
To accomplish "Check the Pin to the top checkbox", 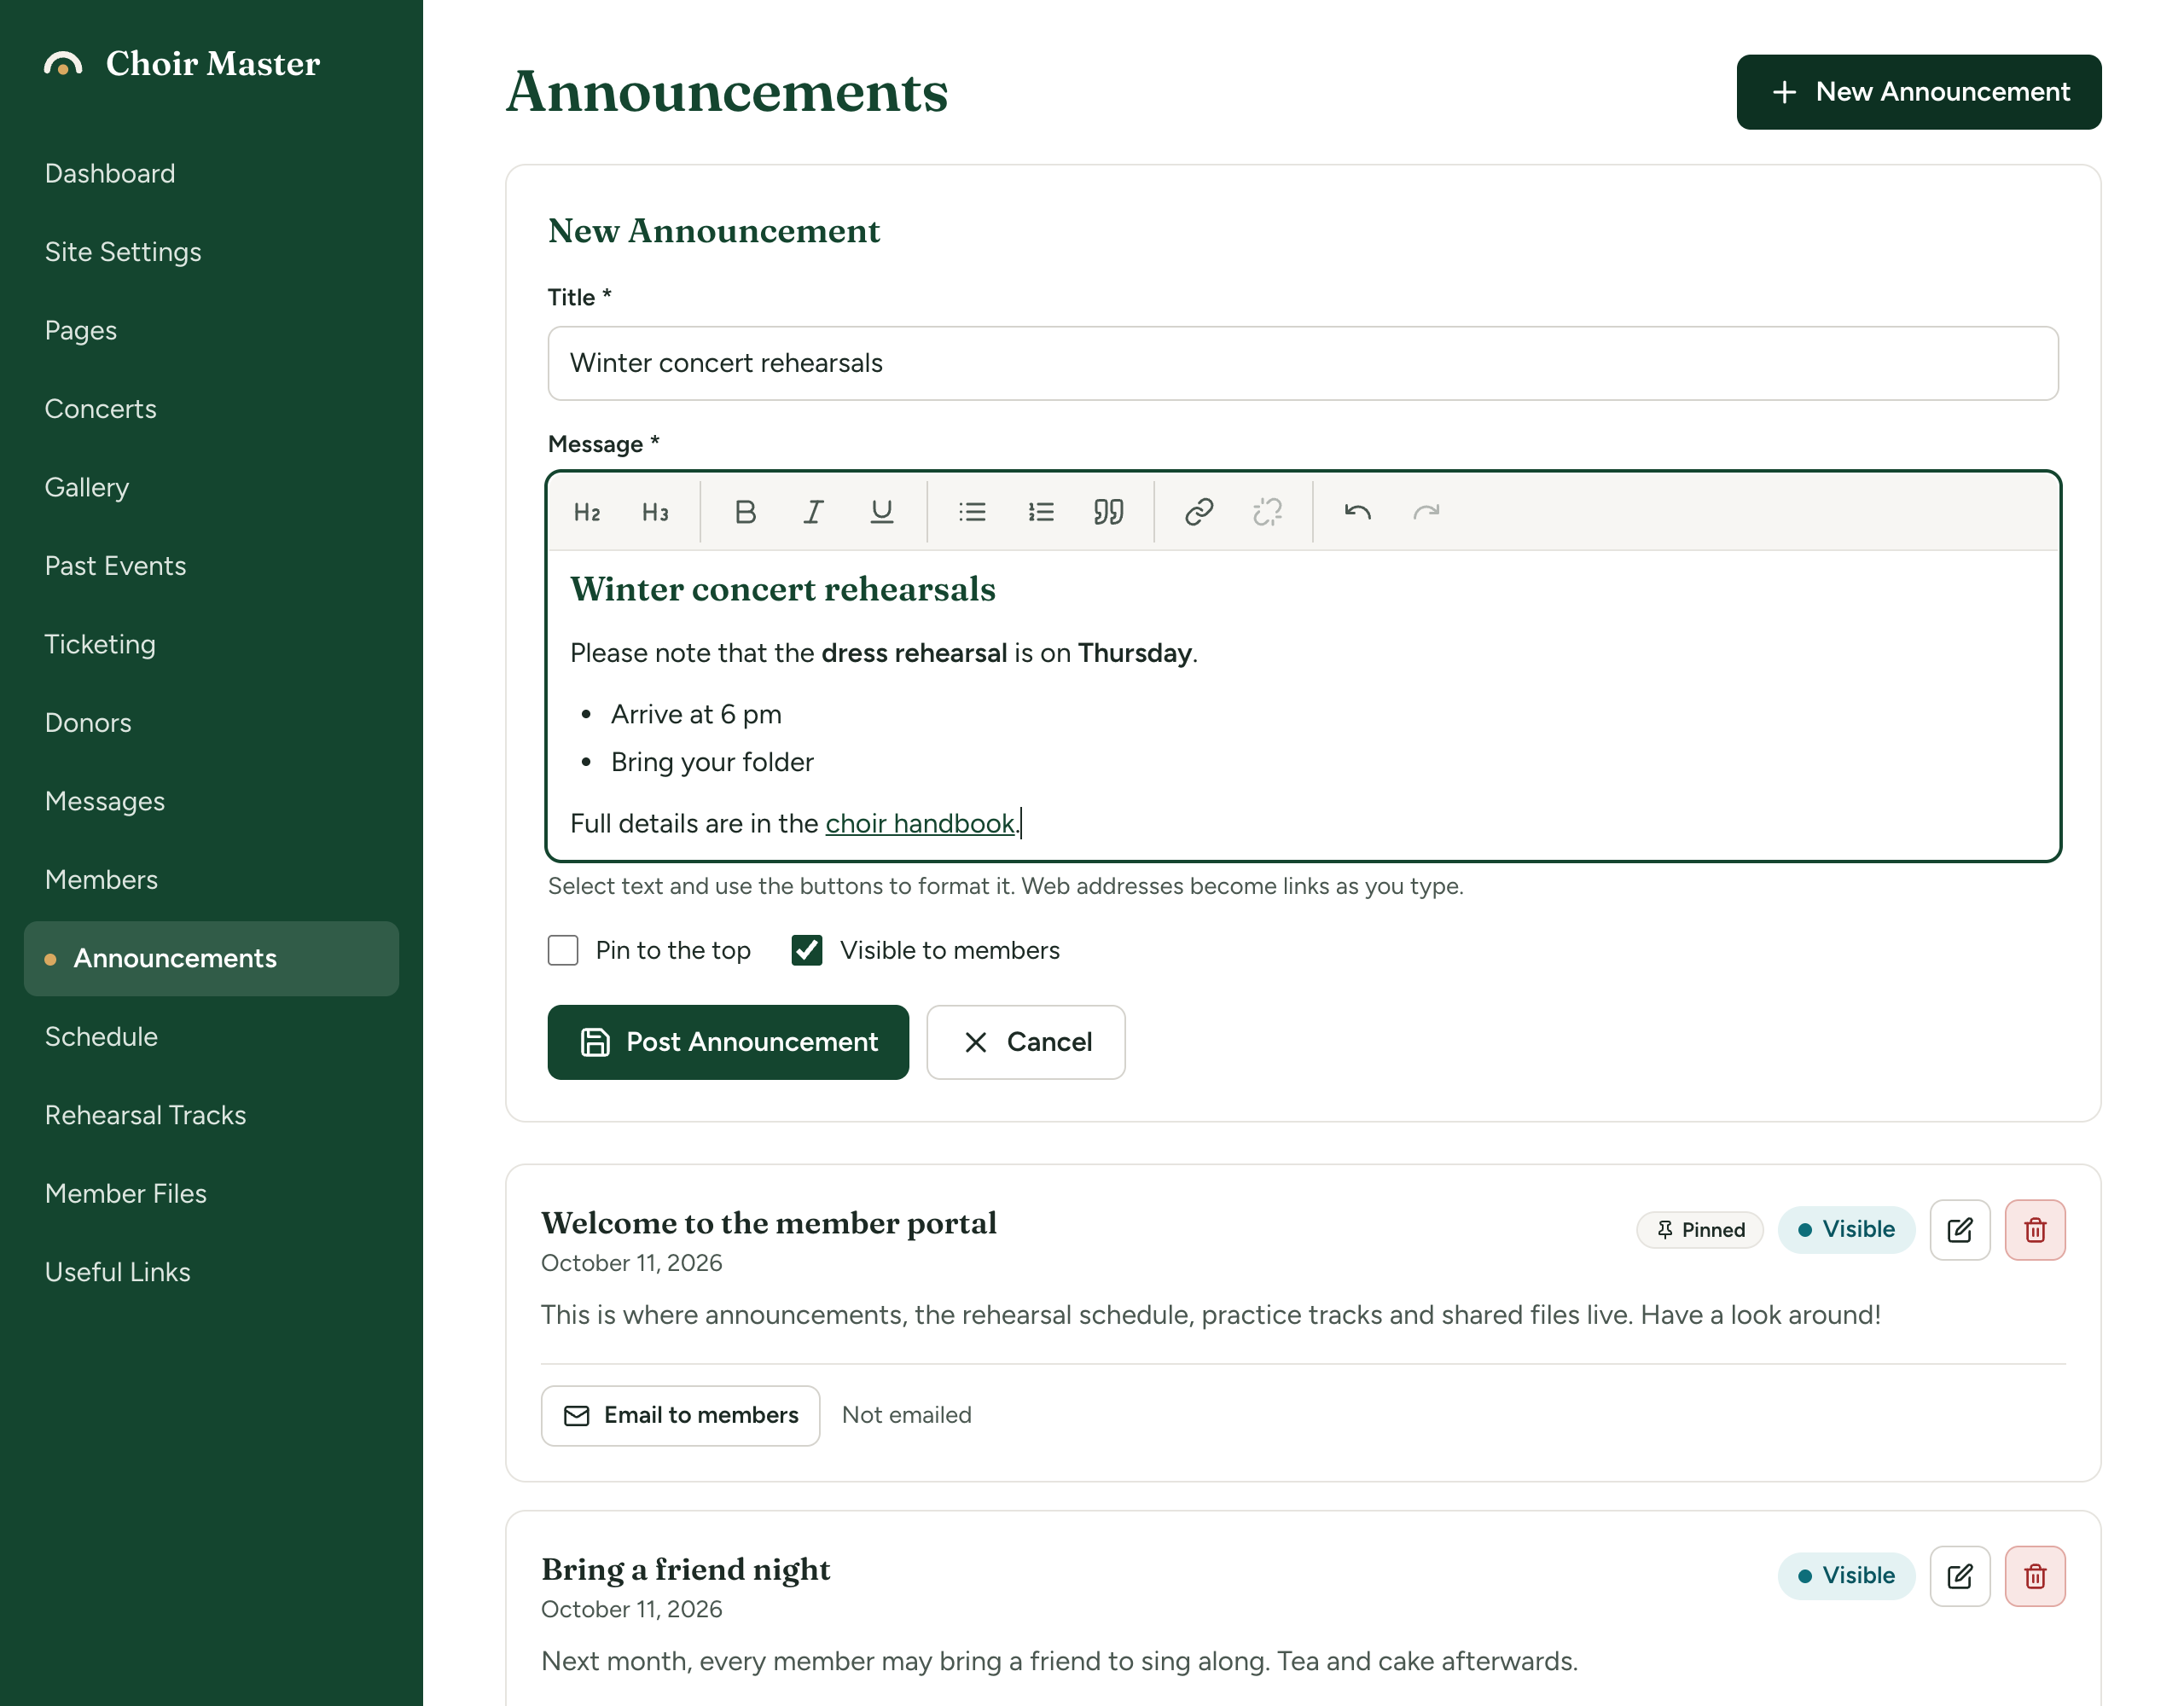I will point(563,950).
